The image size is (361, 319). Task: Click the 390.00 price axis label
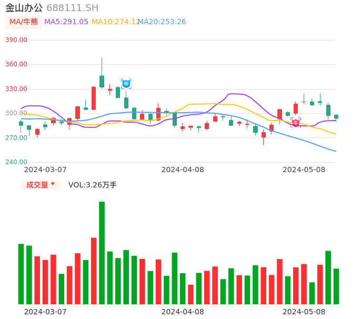click(16, 40)
